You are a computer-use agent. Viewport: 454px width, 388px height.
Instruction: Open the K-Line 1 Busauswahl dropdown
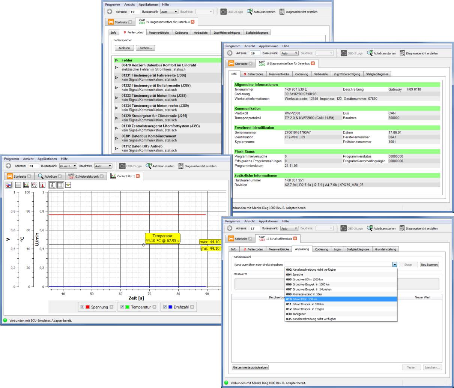point(68,166)
